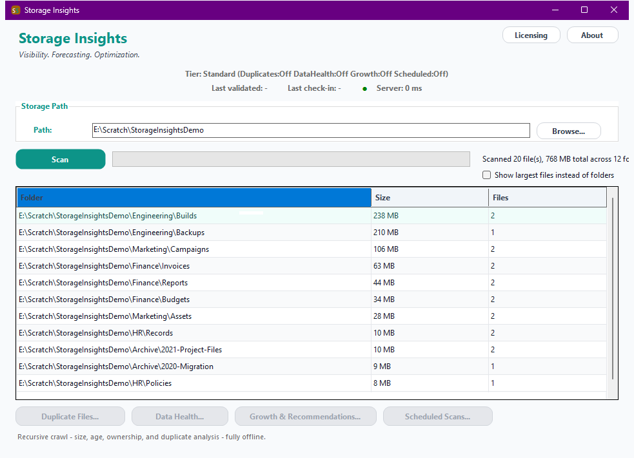Enable Show largest files instead of folders
Image resolution: width=634 pixels, height=458 pixels.
(486, 175)
